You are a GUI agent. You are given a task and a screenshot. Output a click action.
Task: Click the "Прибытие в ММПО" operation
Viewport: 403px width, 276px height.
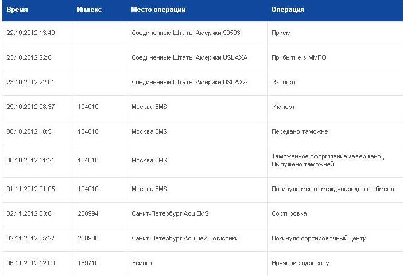tap(299, 58)
